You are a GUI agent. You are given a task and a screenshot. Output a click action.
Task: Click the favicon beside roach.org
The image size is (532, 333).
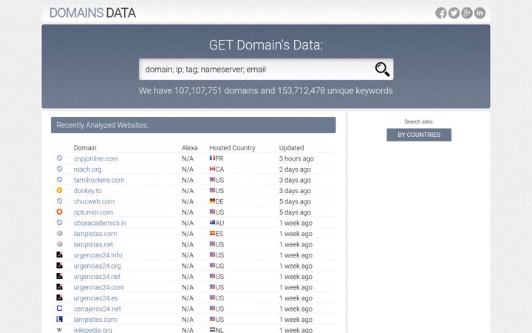[x=59, y=169]
